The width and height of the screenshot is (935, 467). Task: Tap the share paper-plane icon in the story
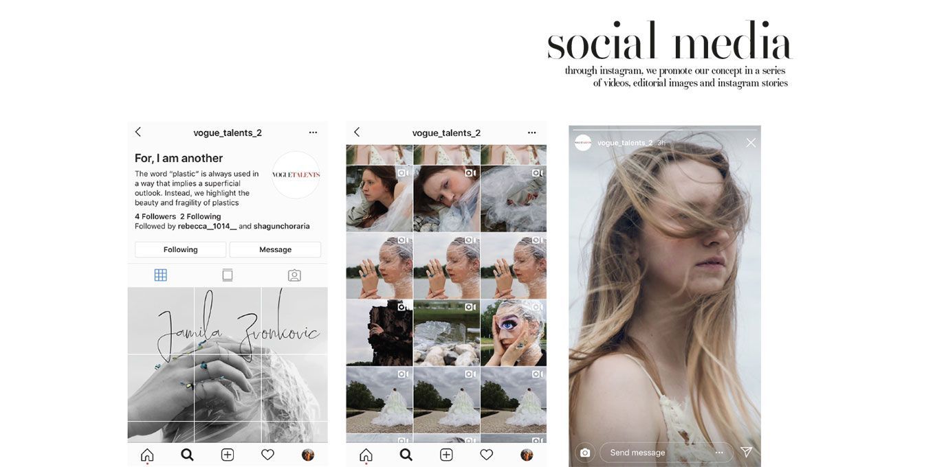[746, 452]
